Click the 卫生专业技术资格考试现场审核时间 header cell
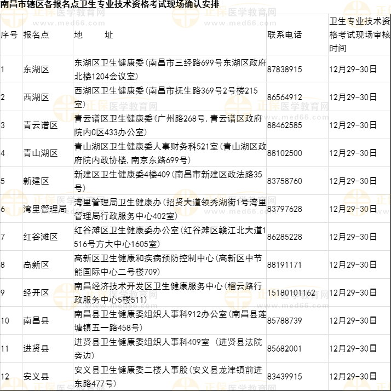The height and width of the screenshot is (391, 391). coord(359,34)
